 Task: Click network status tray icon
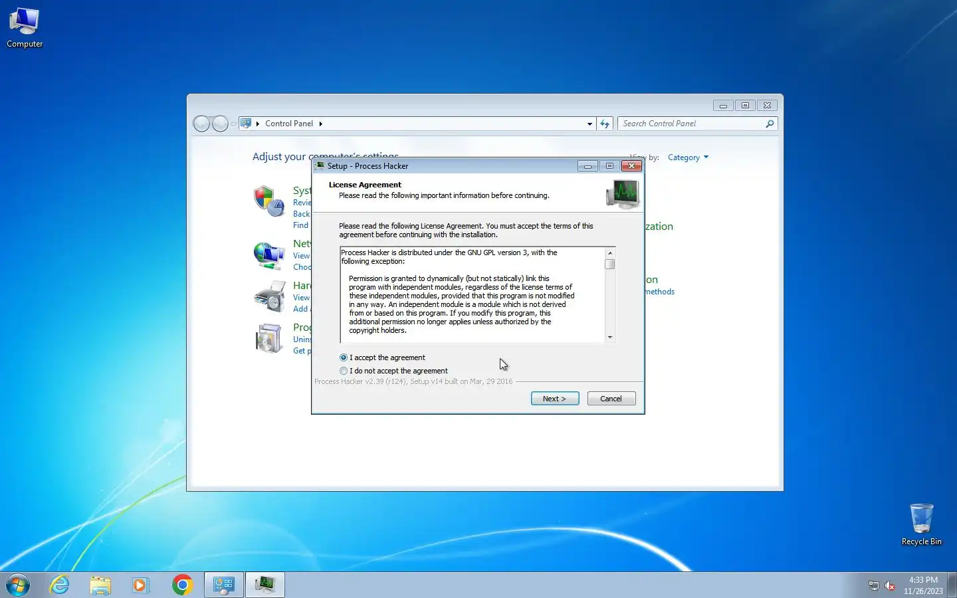(x=874, y=585)
